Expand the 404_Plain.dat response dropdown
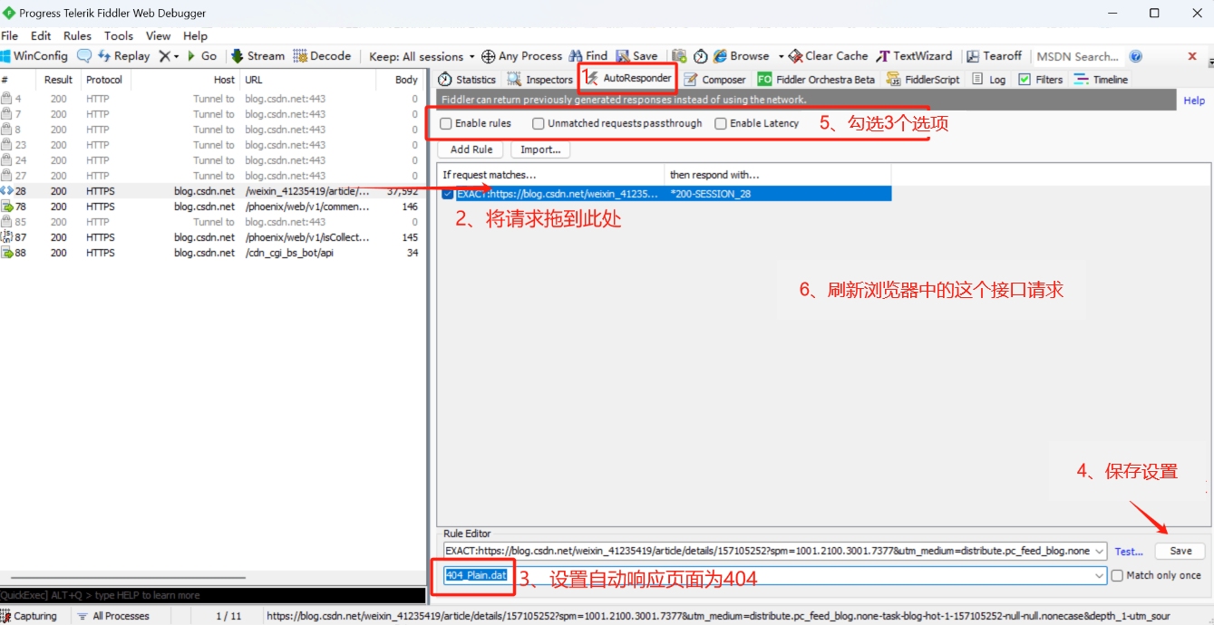 click(1100, 575)
